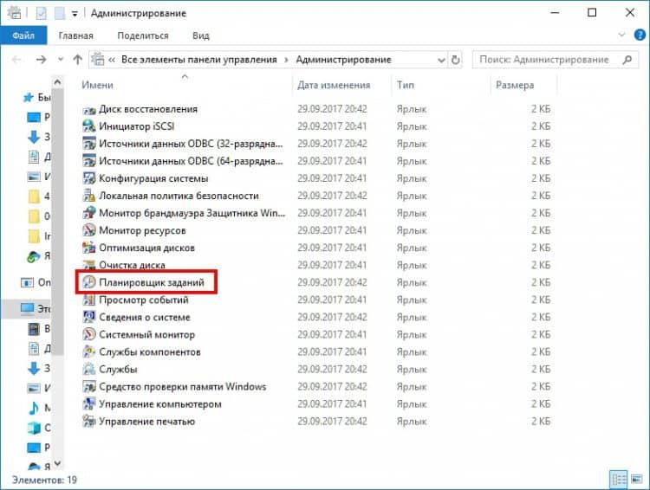Click the Properties quick access toolbar icon
The width and height of the screenshot is (650, 490).
41,14
